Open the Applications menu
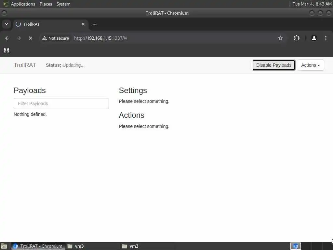 [x=23, y=4]
